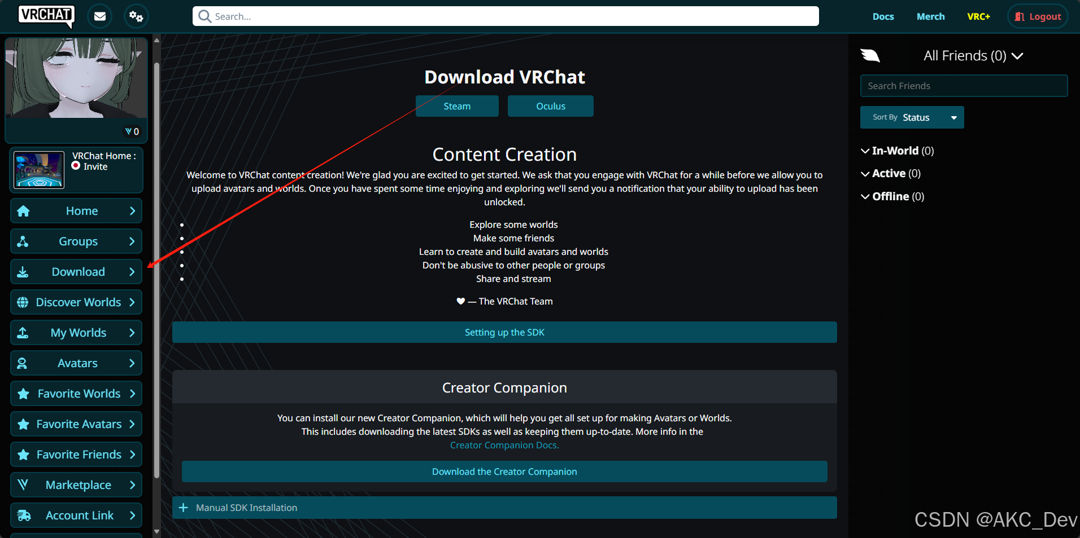The height and width of the screenshot is (538, 1080).
Task: Open Favorite Worlds menu item
Action: (76, 394)
